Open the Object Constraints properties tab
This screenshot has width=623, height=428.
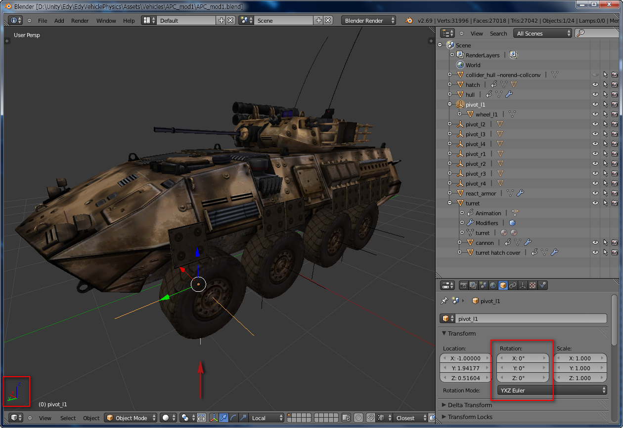(513, 285)
